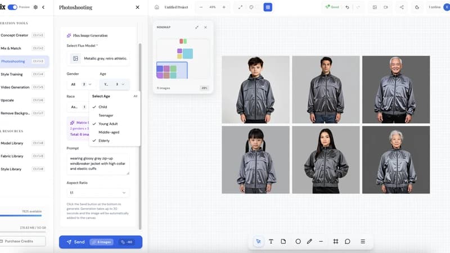Click the Purchase Credits button
The width and height of the screenshot is (450, 253).
pos(21,241)
